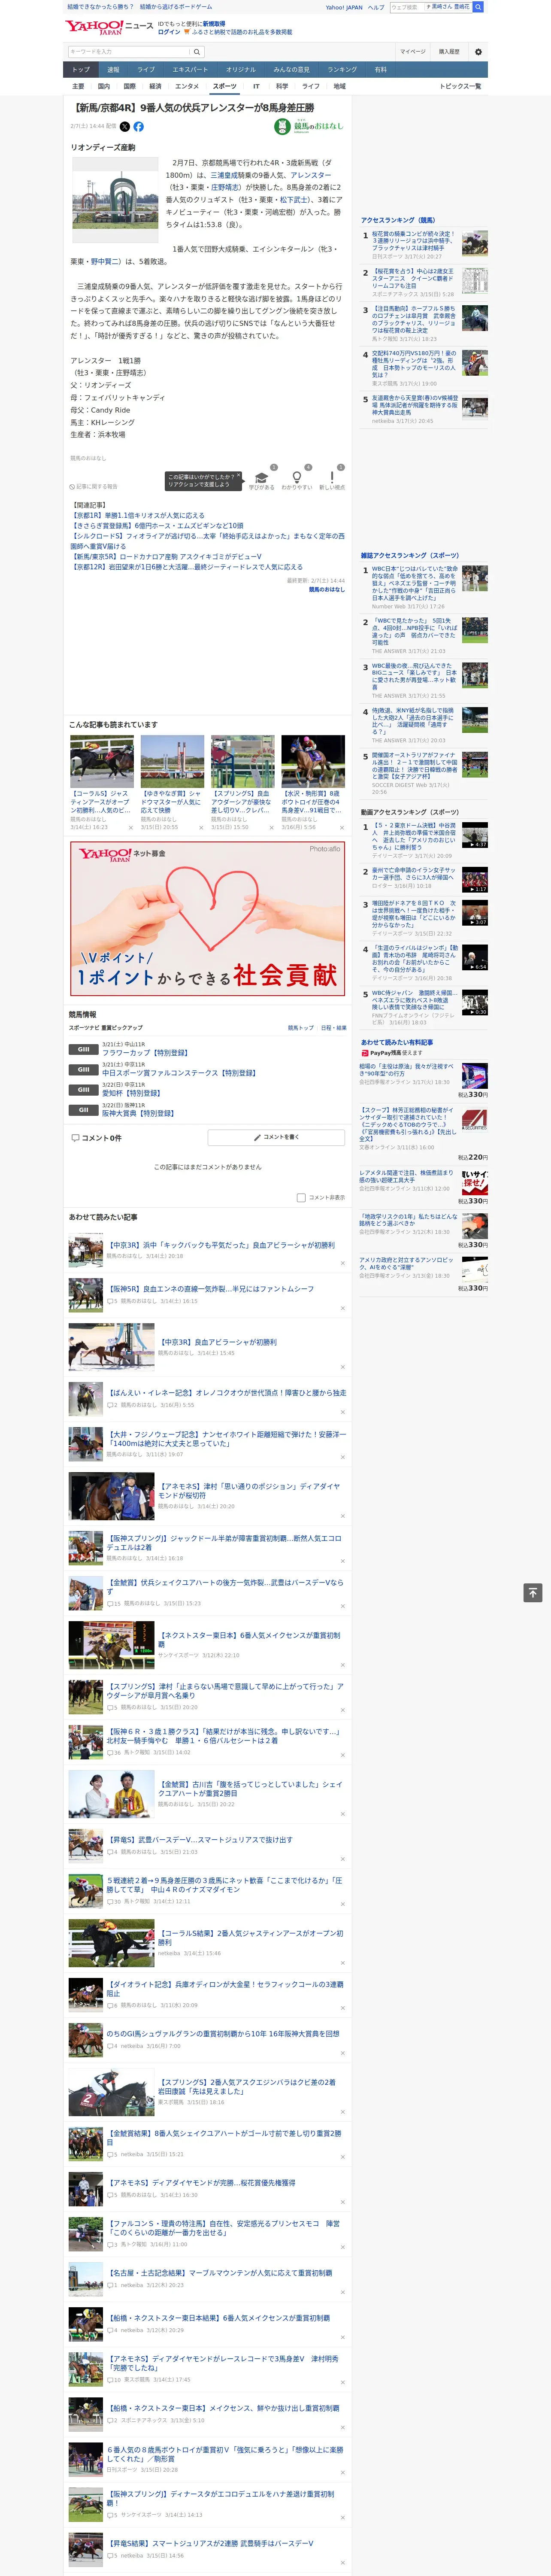Open jockey name 庄野靖志 link in article
551x2576 pixels.
225,187
